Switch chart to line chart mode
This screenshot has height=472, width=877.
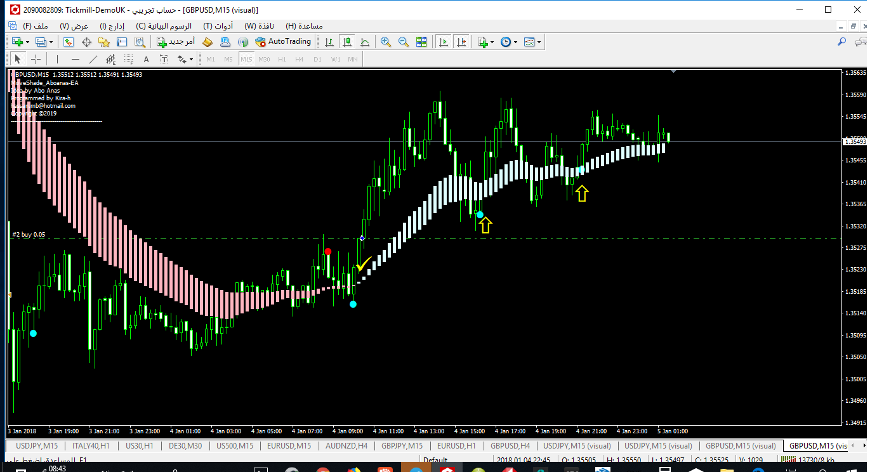(x=364, y=42)
